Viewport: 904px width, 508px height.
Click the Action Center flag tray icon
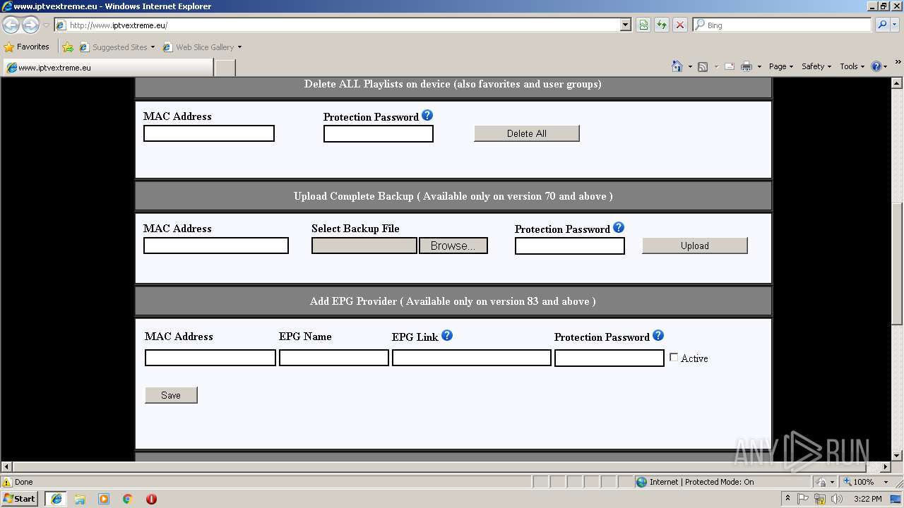804,499
